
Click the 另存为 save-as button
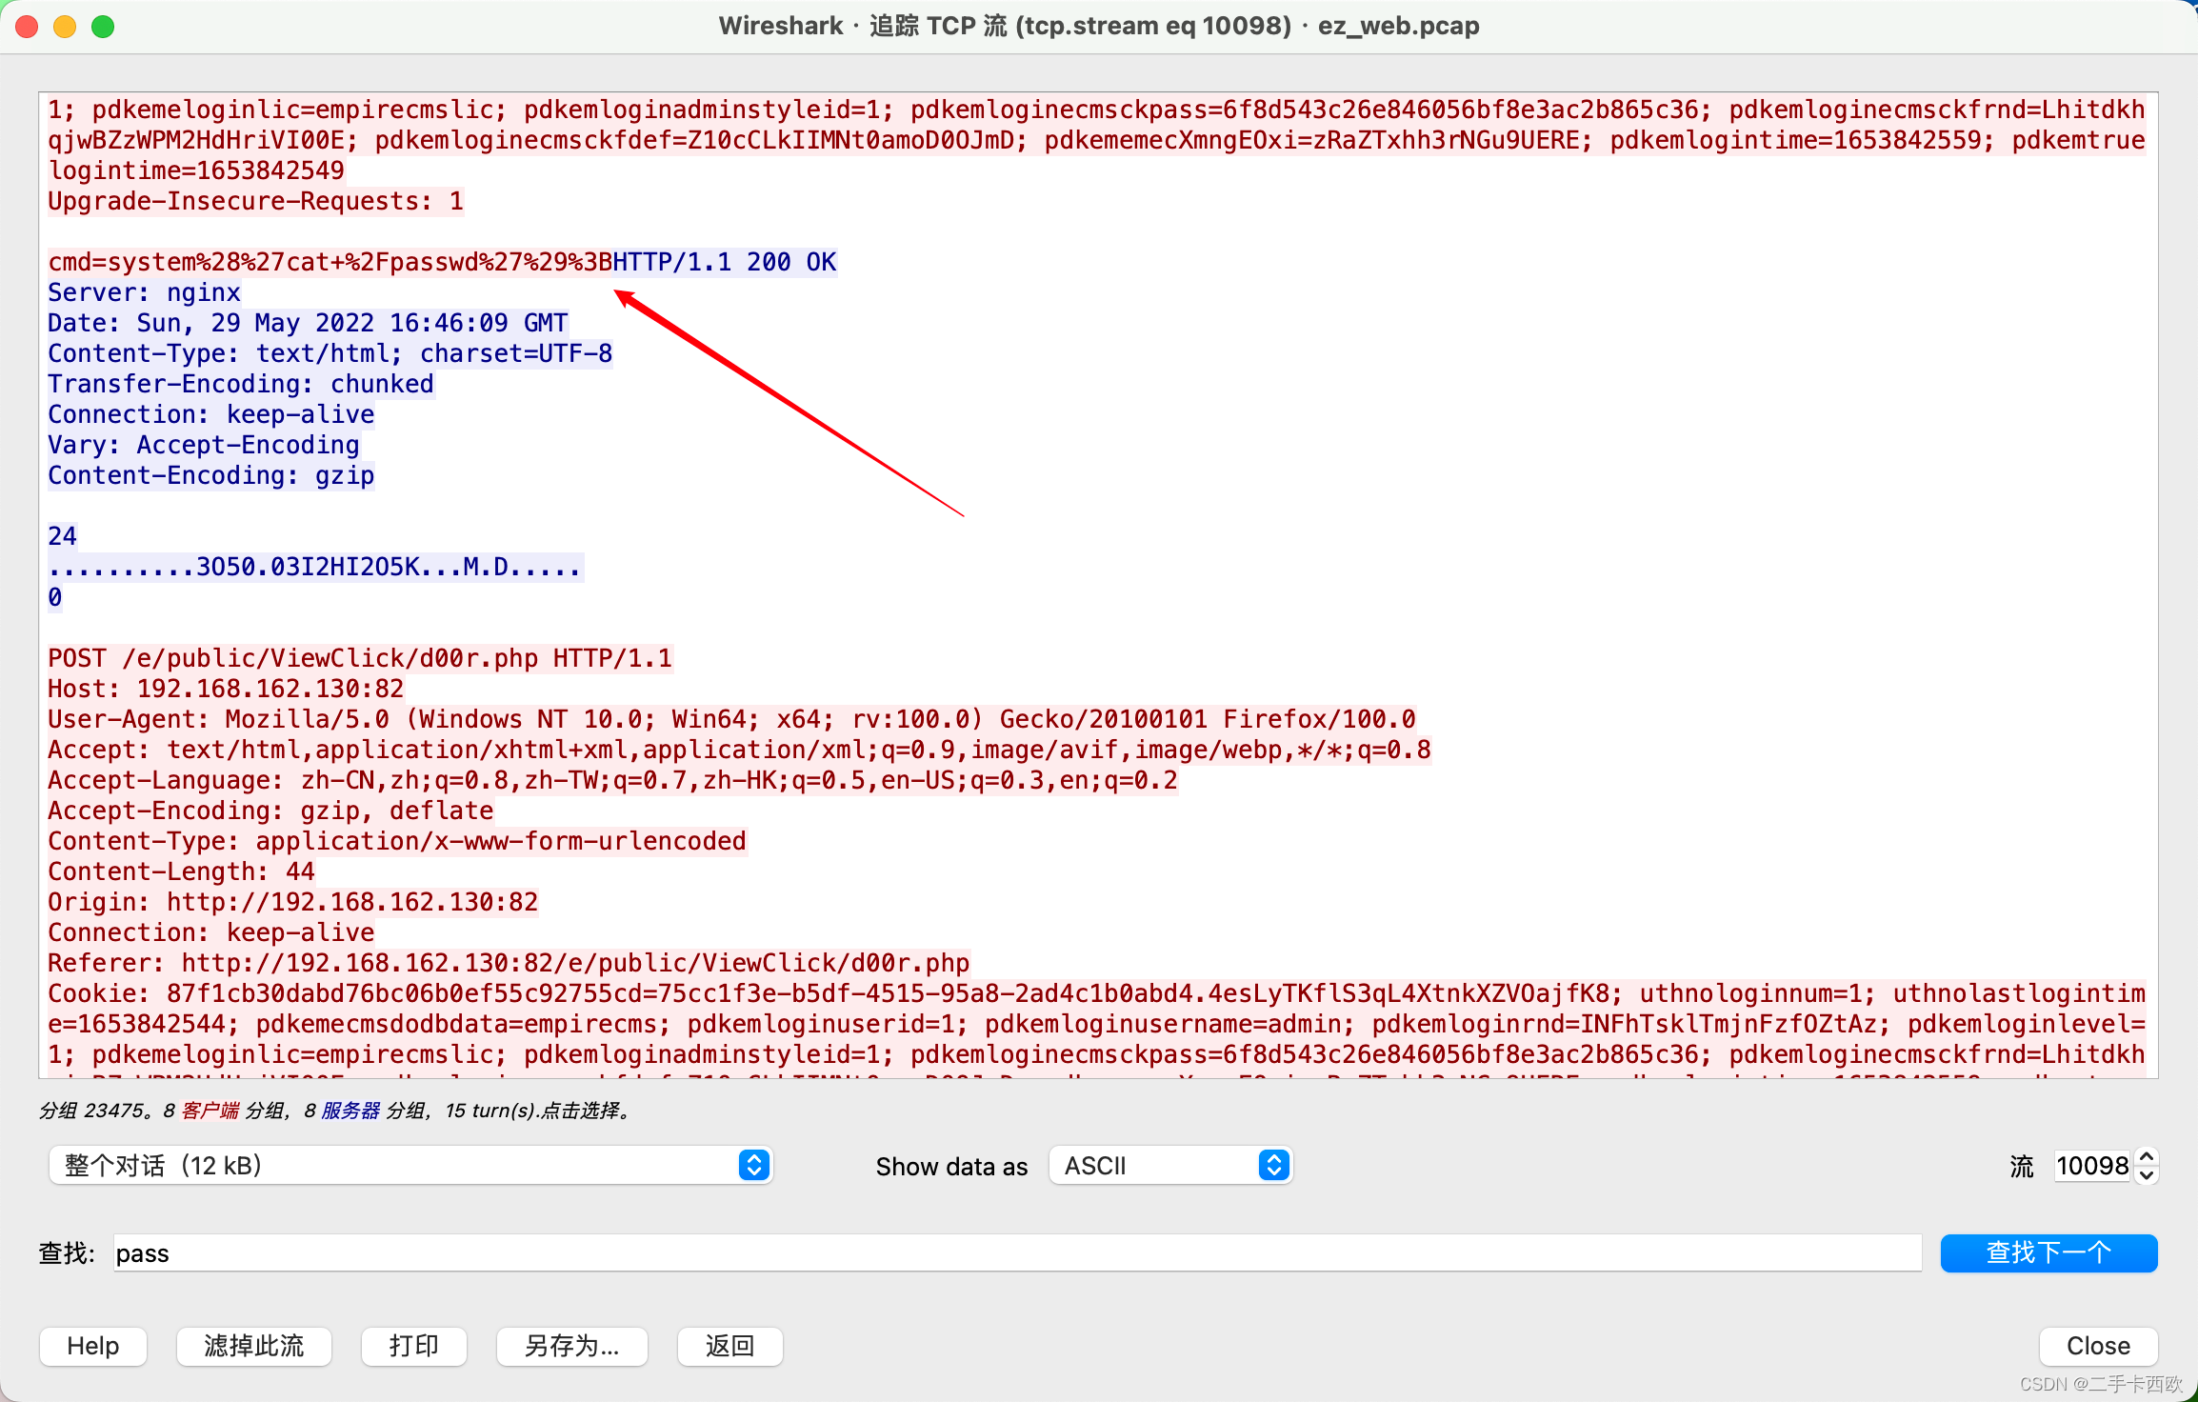click(571, 1346)
